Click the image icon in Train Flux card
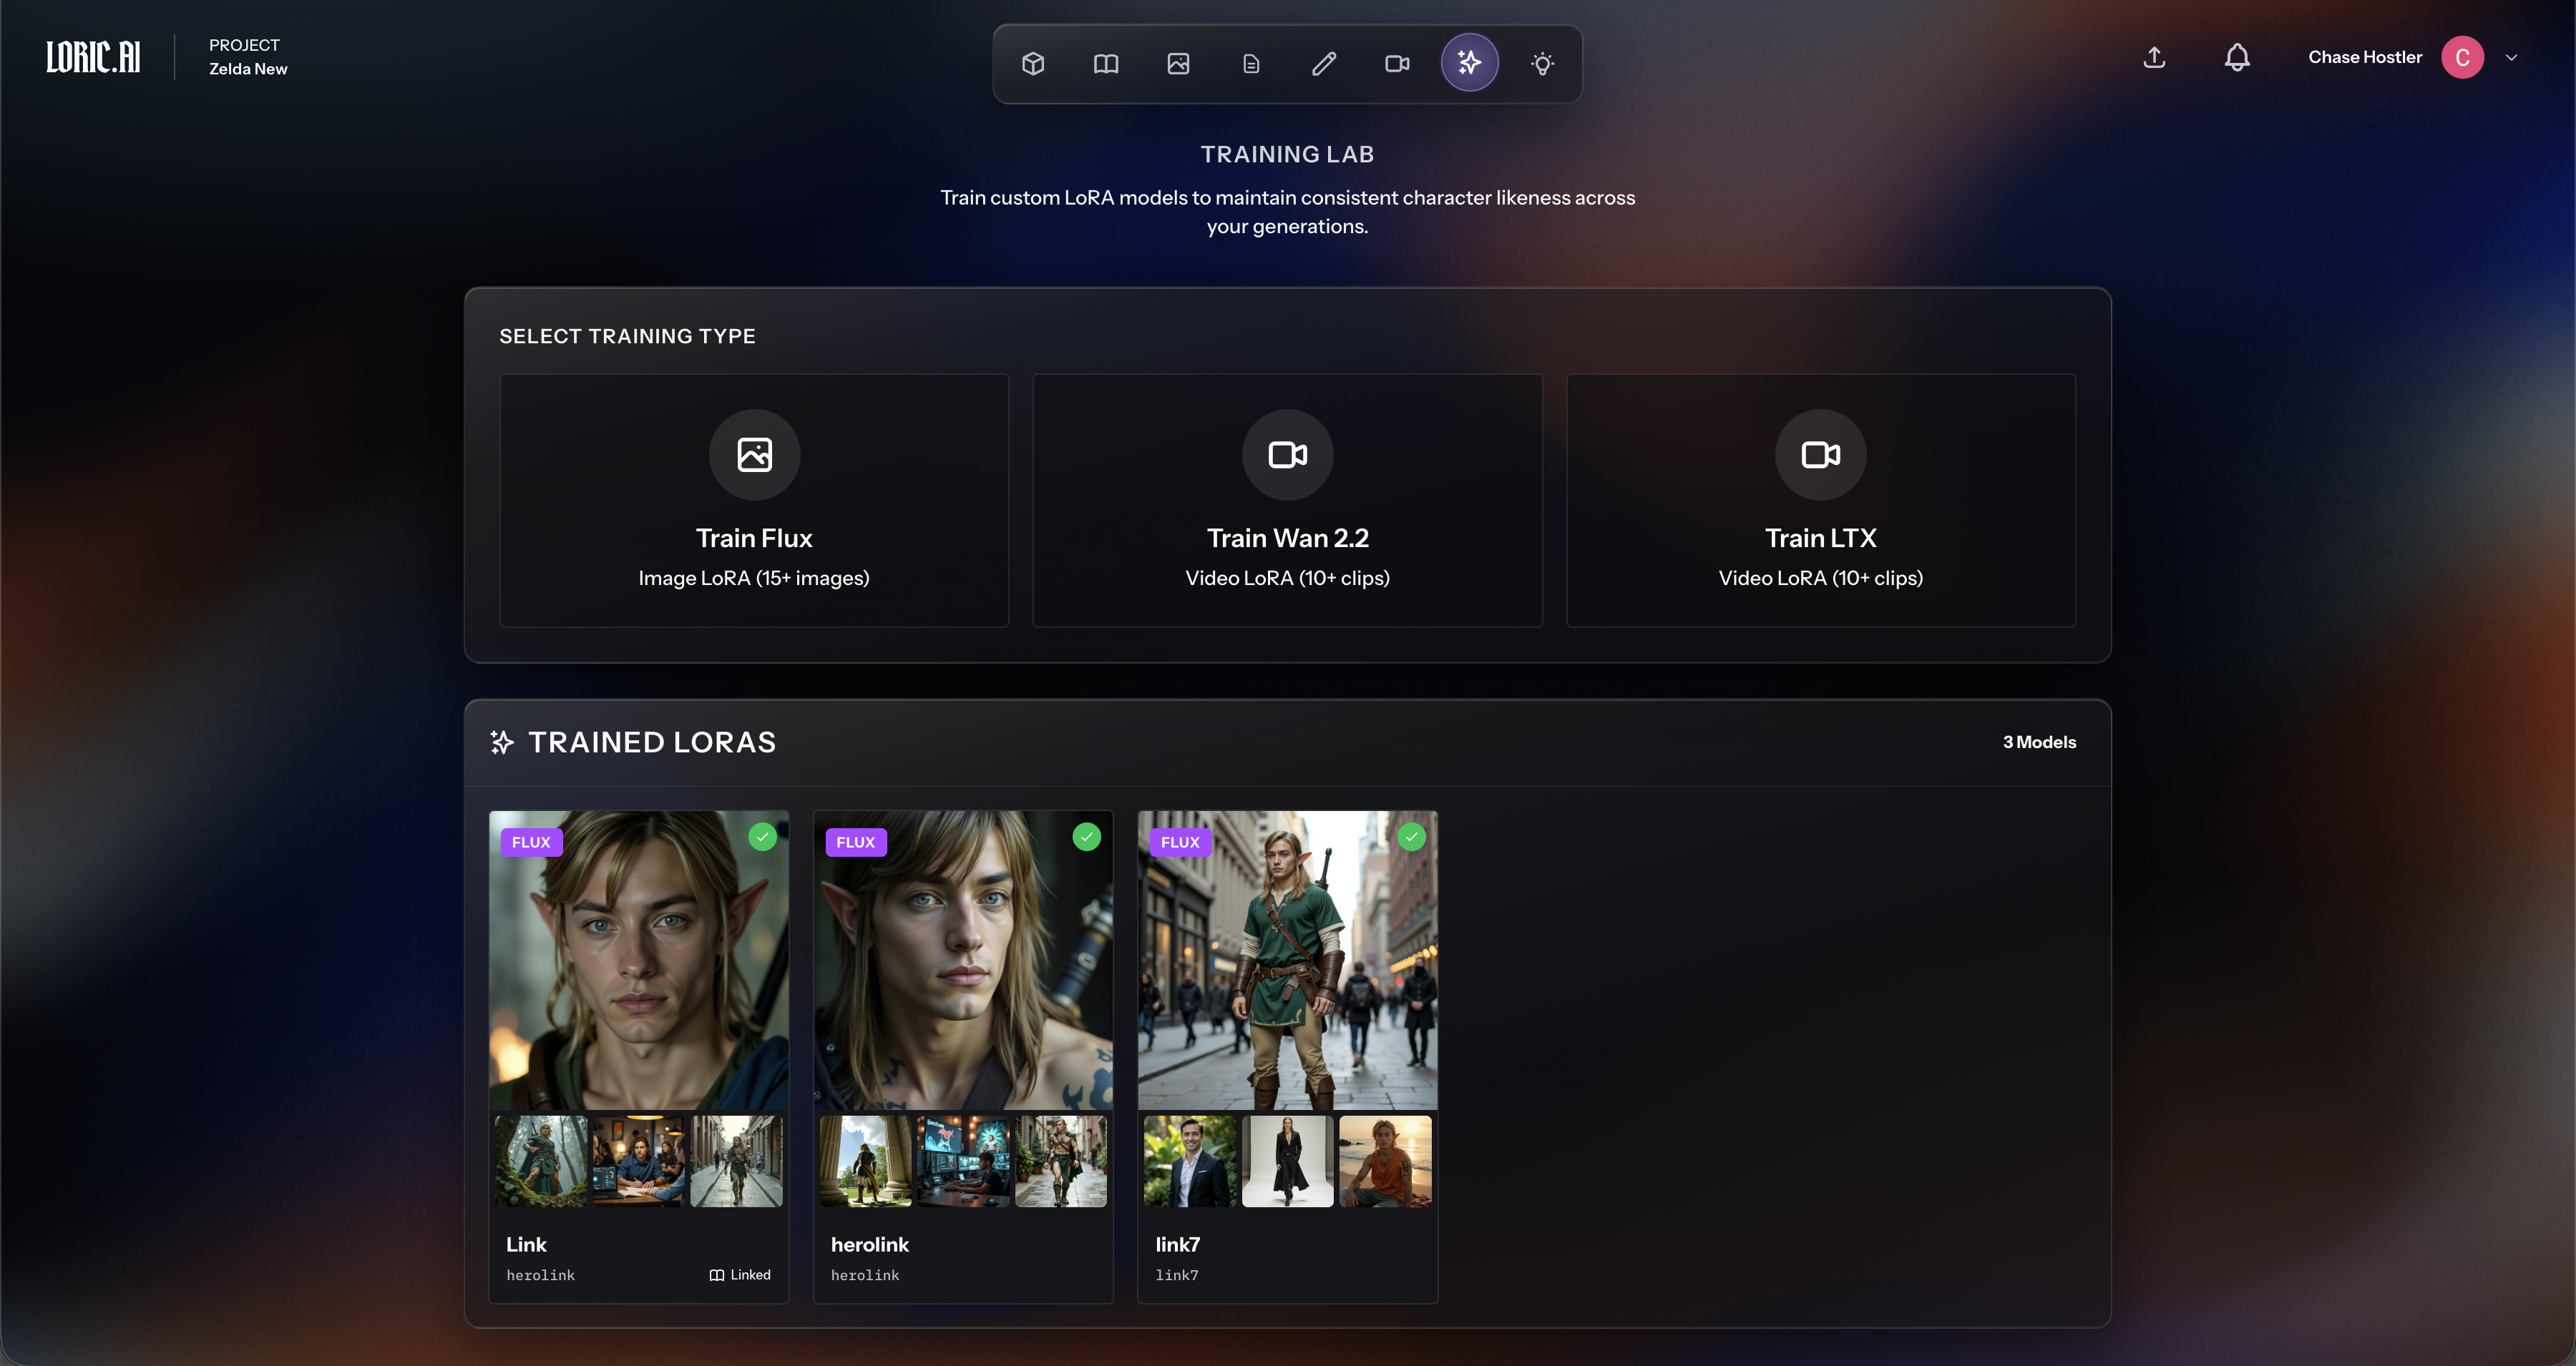The image size is (2576, 1366). click(x=754, y=455)
